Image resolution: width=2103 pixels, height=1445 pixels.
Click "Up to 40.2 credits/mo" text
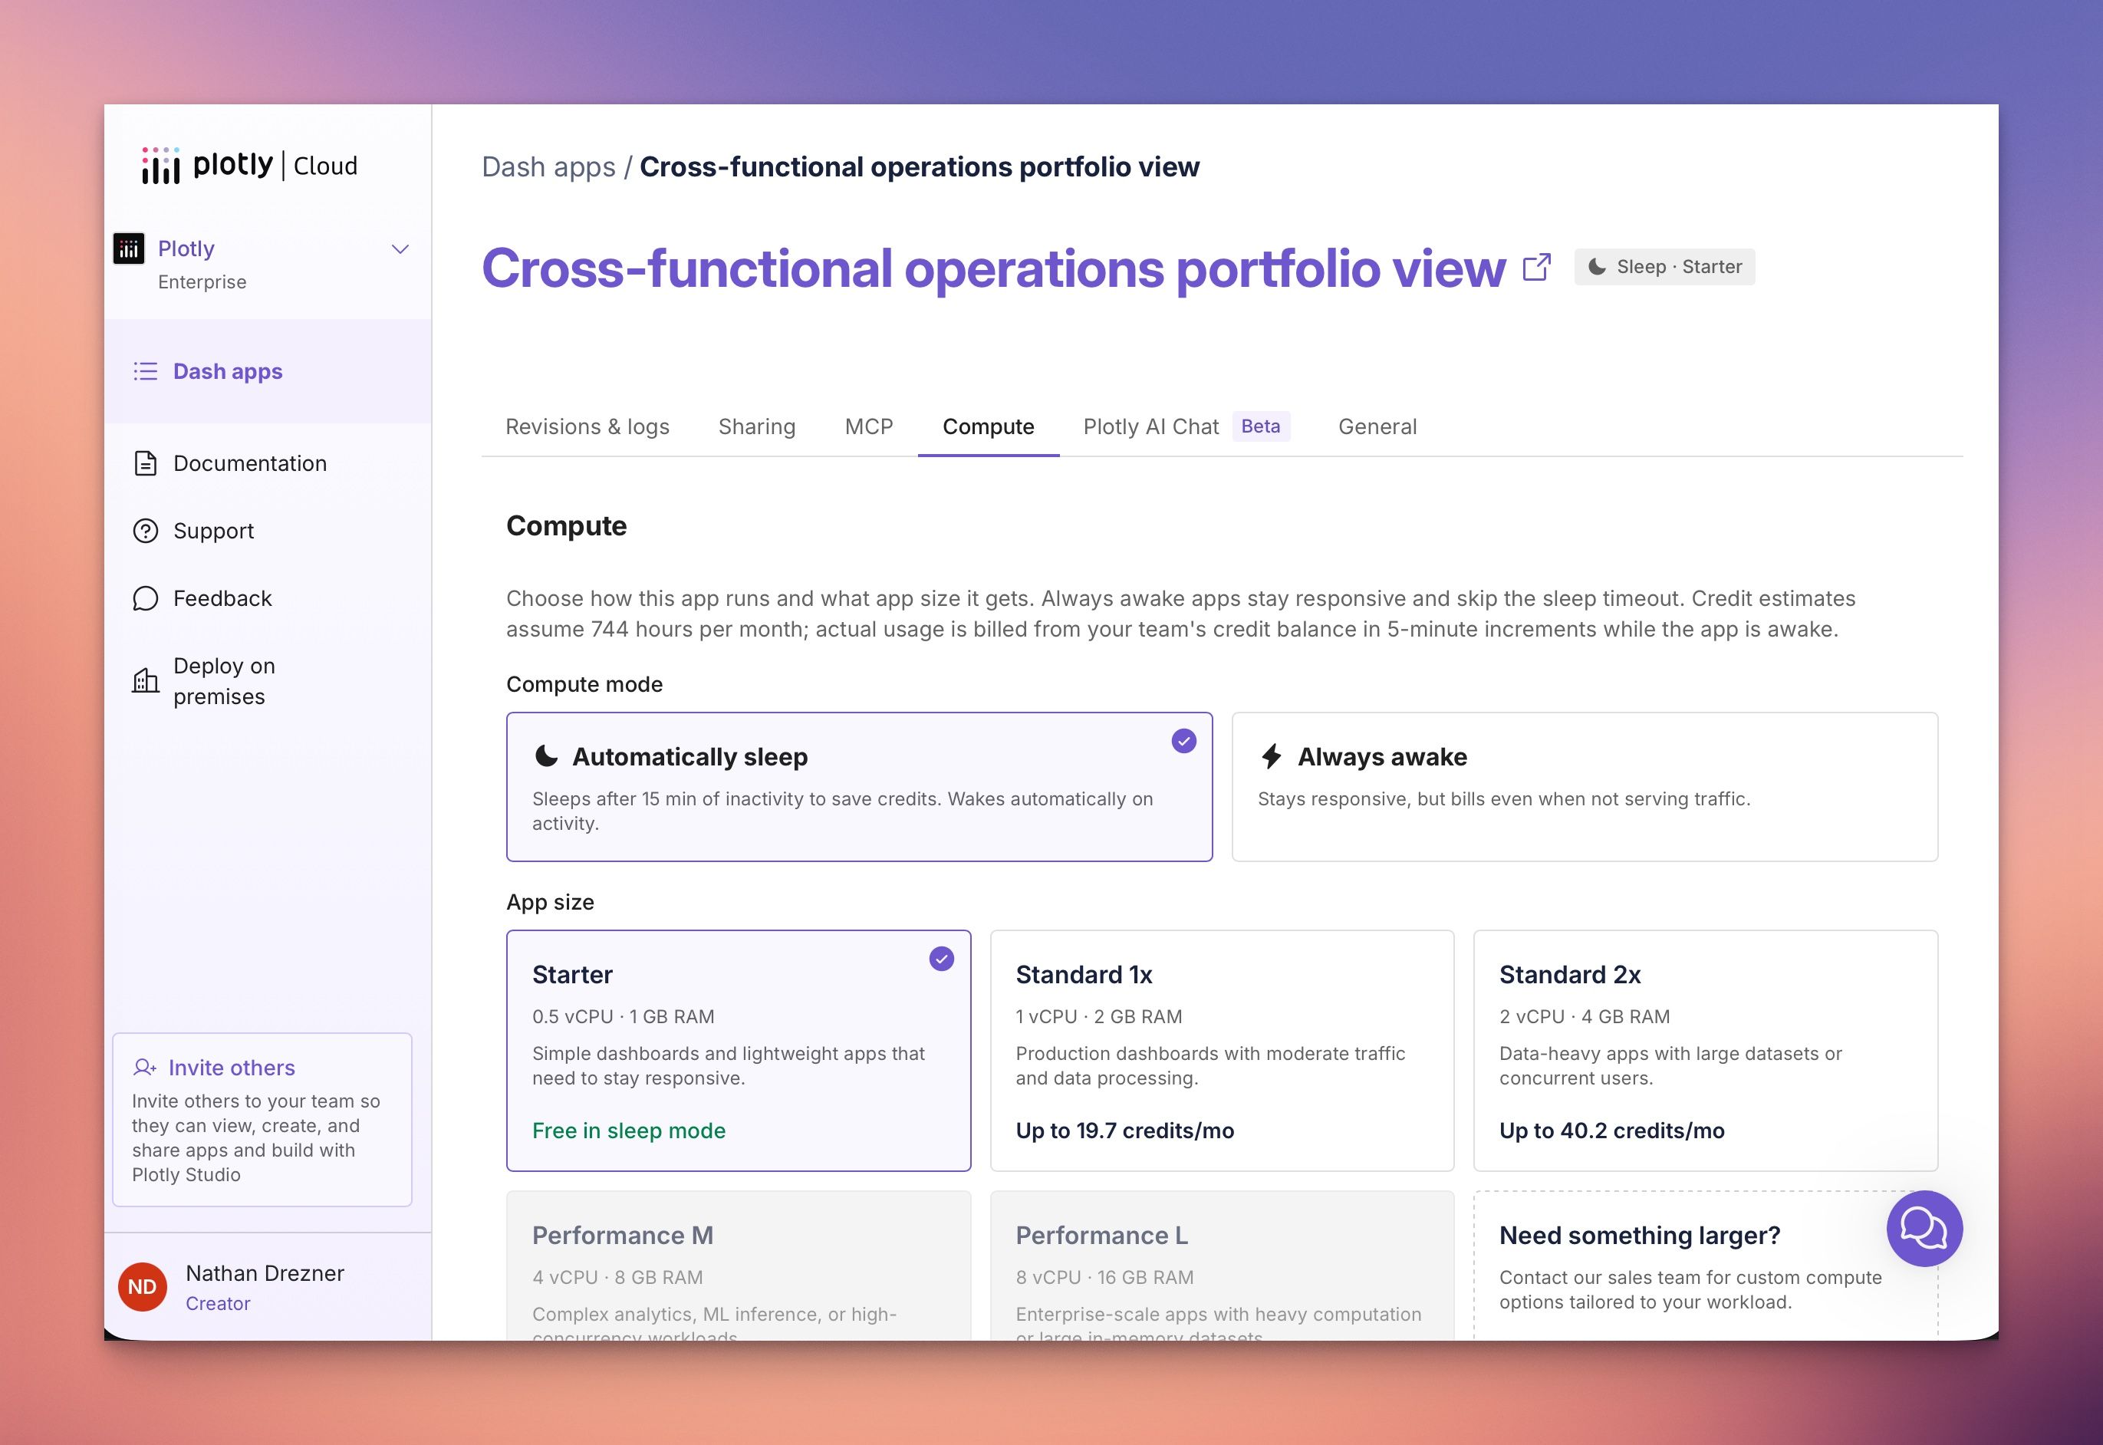1612,1131
